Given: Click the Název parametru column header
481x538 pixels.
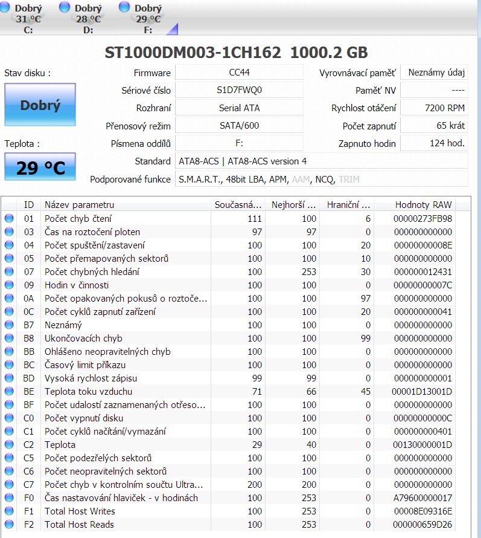Looking at the screenshot, I should (126, 205).
